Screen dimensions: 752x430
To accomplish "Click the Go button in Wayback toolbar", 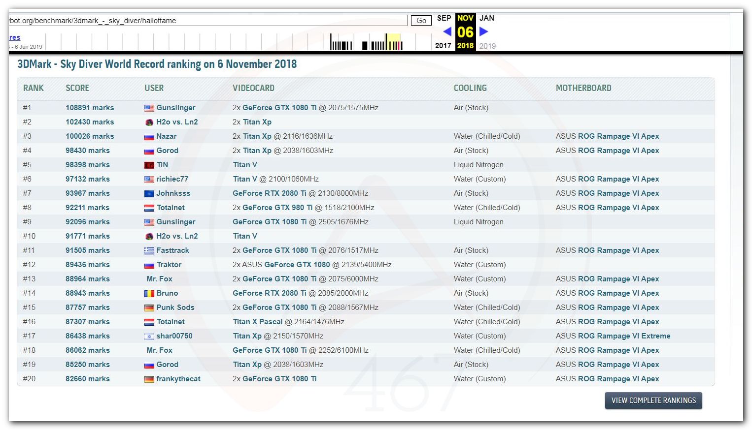I will pyautogui.click(x=421, y=21).
